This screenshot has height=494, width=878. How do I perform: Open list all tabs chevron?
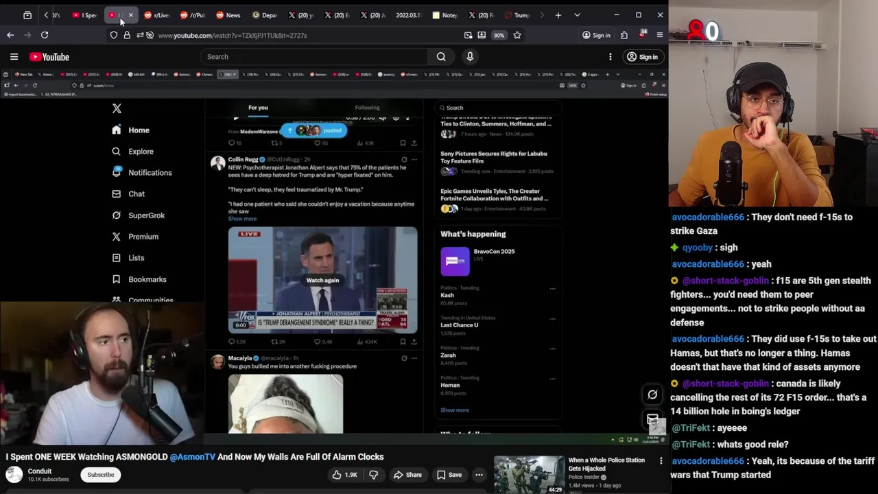tap(577, 15)
